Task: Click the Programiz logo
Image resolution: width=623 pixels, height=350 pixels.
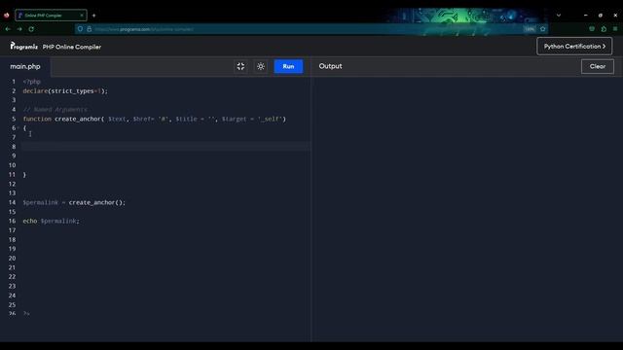Action: pos(23,46)
